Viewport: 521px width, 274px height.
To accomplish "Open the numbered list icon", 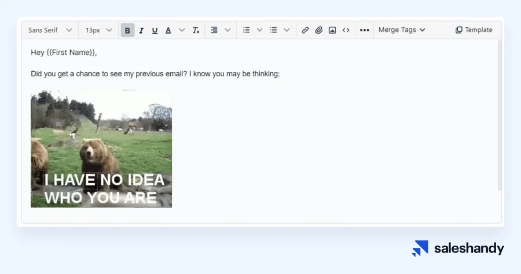I will [247, 30].
